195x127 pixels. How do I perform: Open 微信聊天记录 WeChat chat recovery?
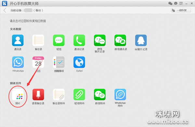[x=100, y=40]
